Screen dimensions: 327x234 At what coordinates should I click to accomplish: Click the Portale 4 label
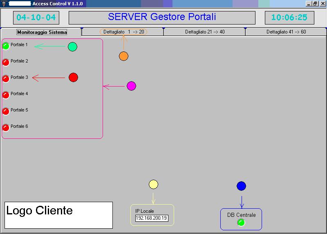tap(19, 94)
